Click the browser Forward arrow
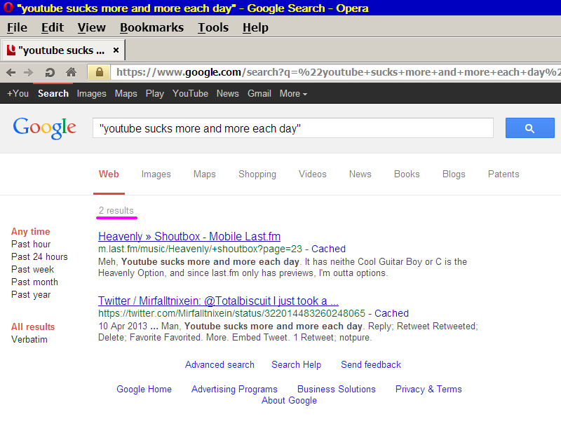561x426 pixels. click(28, 73)
